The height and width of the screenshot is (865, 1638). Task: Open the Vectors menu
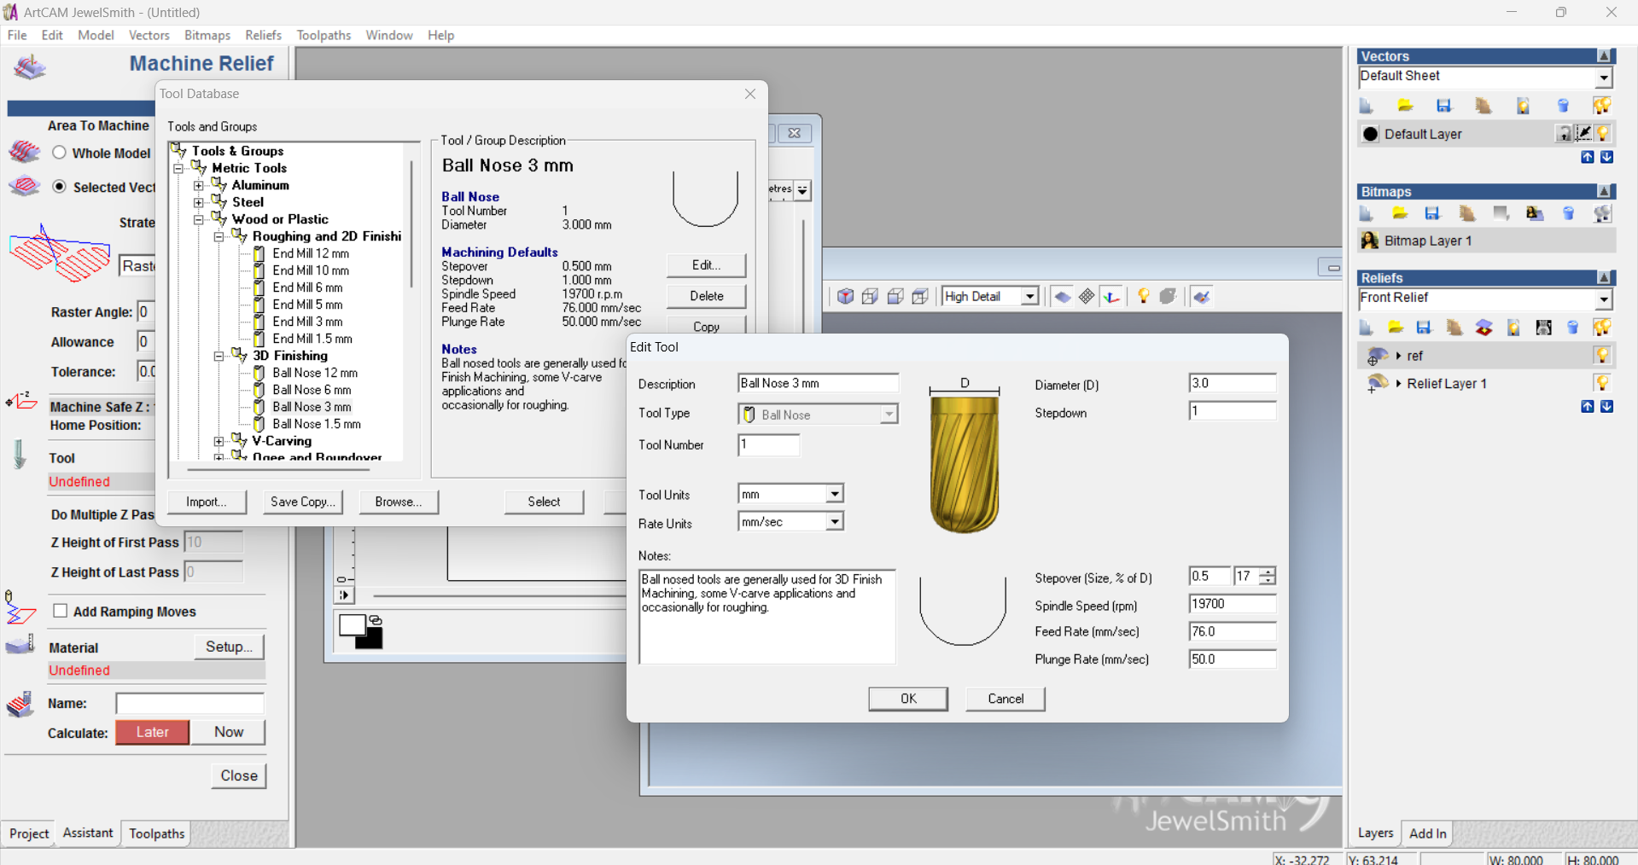pos(149,35)
